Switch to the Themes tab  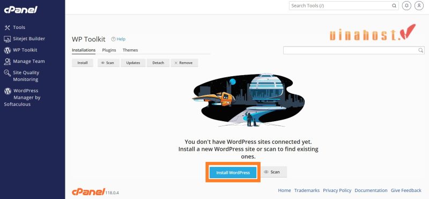point(130,50)
